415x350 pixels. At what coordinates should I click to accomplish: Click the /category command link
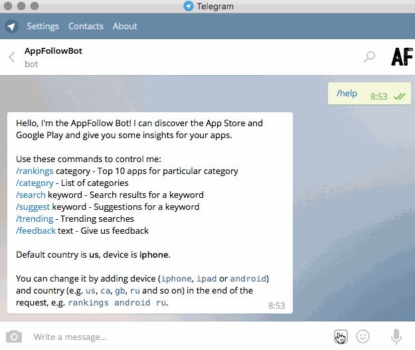click(x=35, y=183)
